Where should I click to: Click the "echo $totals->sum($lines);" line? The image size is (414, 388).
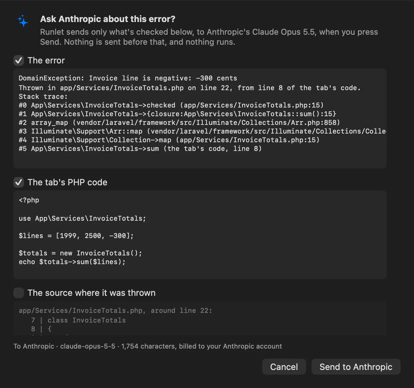(x=72, y=262)
